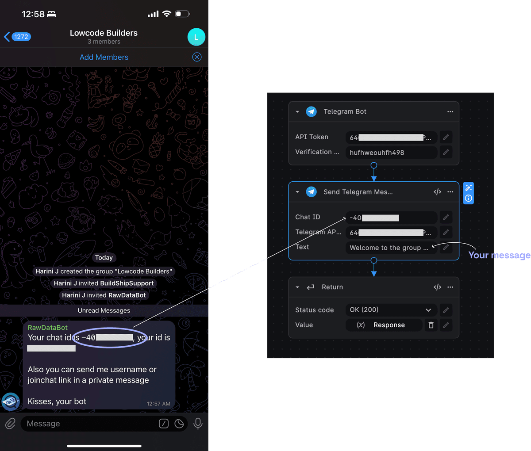Edit the API Token field pencil icon
The height and width of the screenshot is (451, 531).
tap(446, 137)
